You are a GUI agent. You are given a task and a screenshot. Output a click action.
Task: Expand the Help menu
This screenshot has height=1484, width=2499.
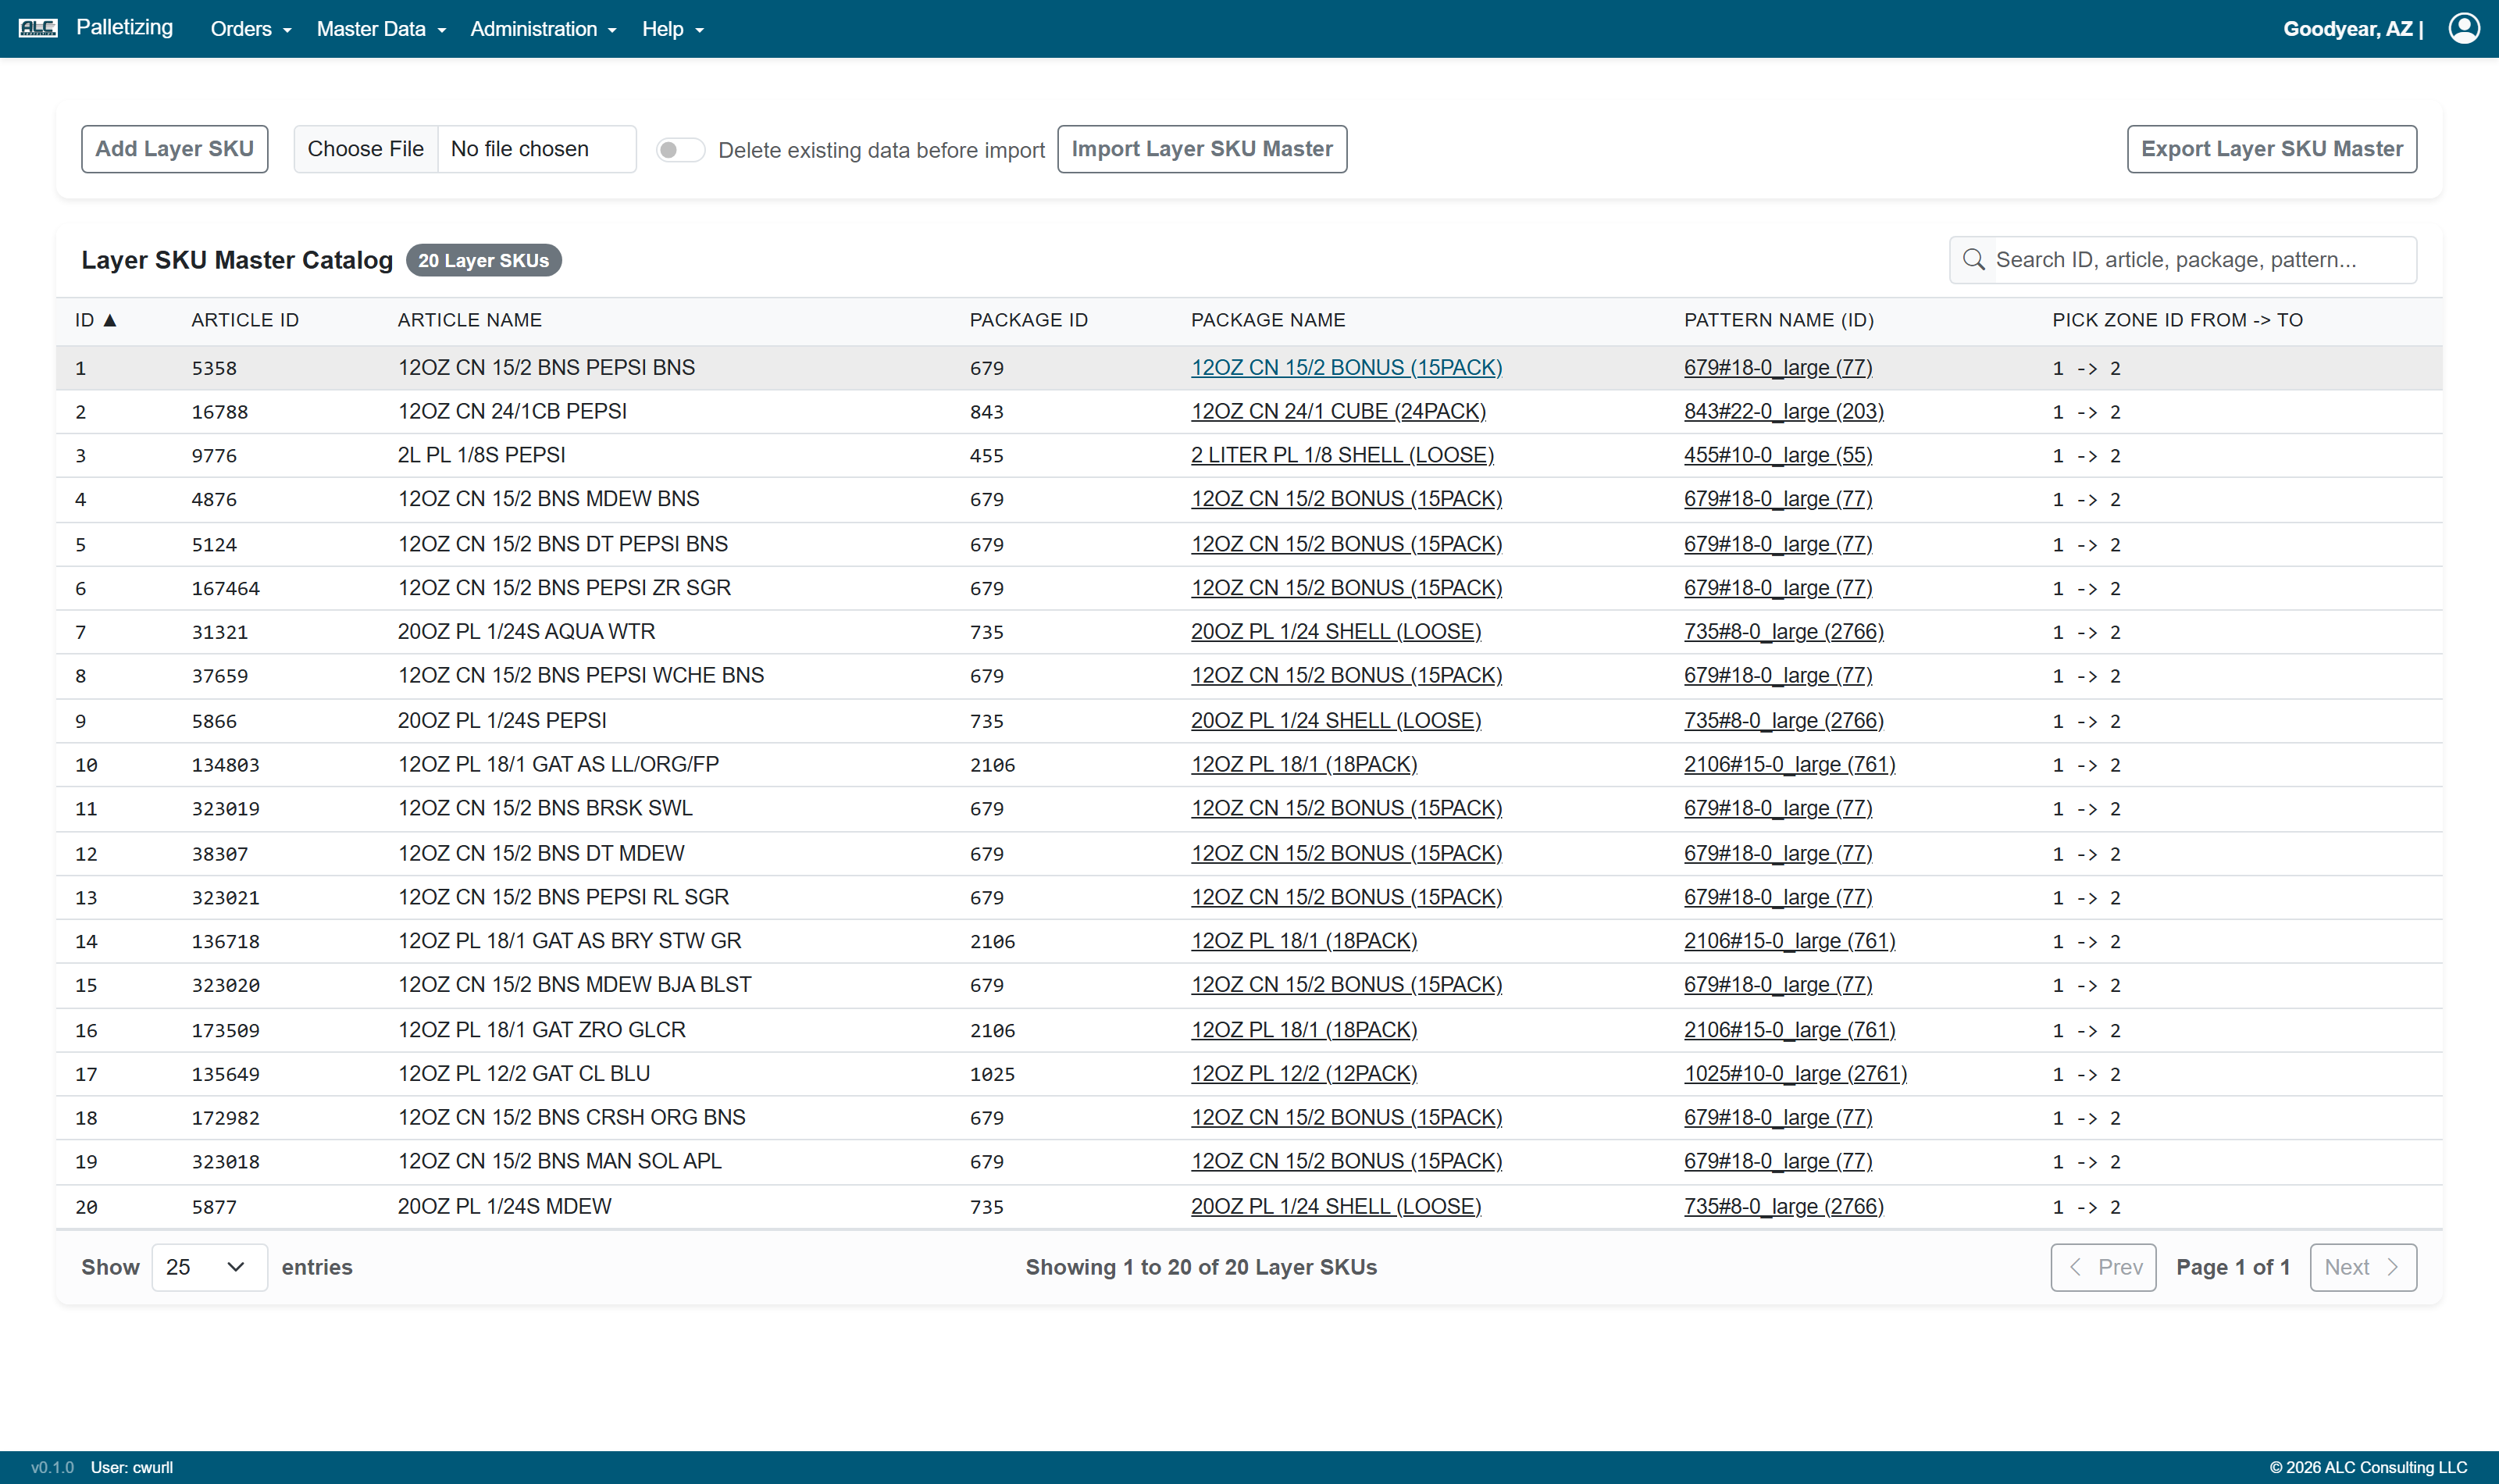tap(672, 29)
